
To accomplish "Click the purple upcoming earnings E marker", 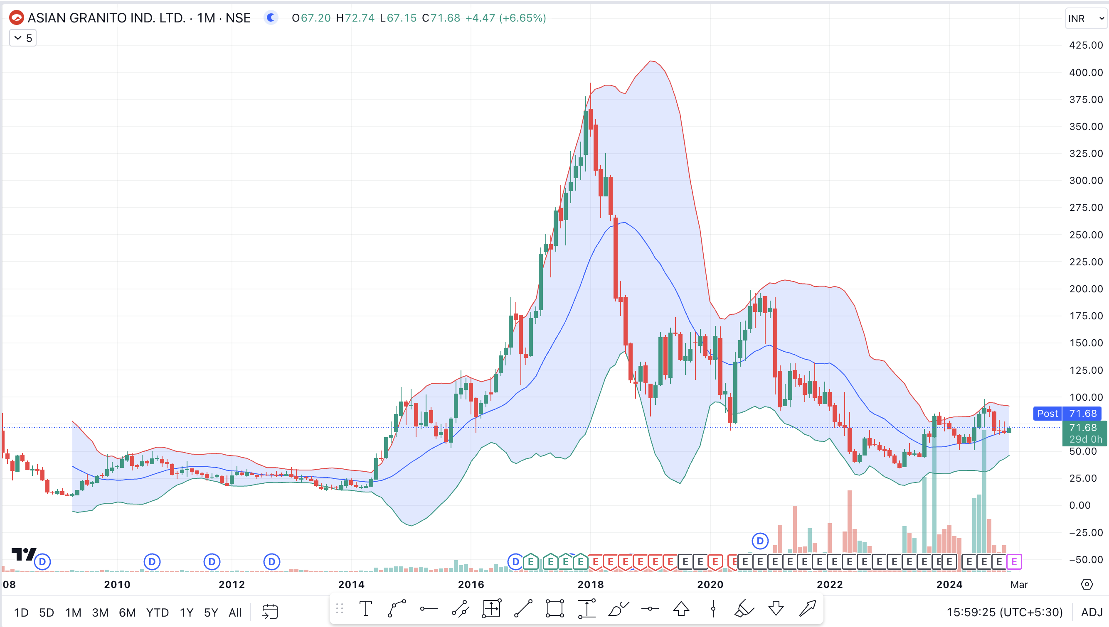I will 1014,561.
